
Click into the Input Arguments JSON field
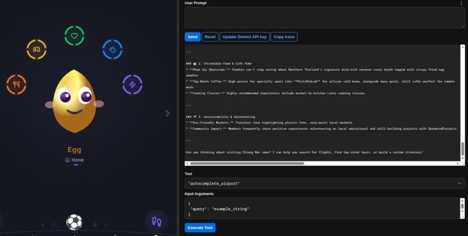(322, 209)
